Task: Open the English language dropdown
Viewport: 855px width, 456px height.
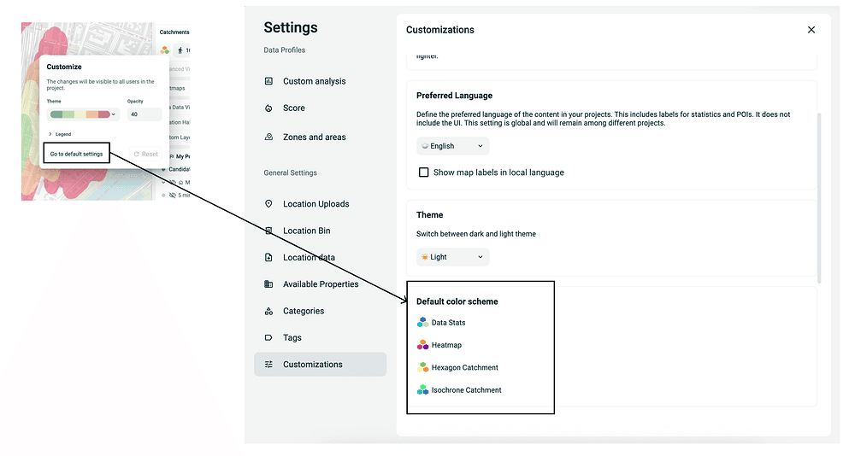Action: [452, 146]
